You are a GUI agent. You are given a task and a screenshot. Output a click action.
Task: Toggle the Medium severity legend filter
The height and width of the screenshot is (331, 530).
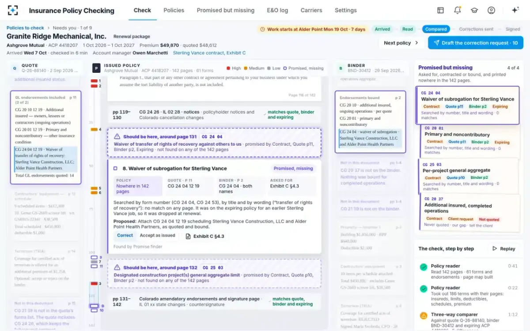[x=254, y=68]
